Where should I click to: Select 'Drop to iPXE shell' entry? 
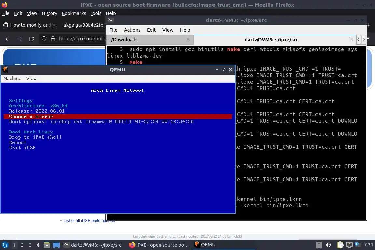[35, 137]
